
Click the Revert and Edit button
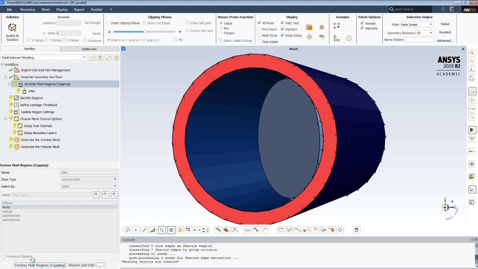pyautogui.click(x=81, y=265)
